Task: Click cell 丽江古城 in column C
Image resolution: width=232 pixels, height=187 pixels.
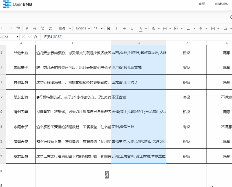Action: 138,97
